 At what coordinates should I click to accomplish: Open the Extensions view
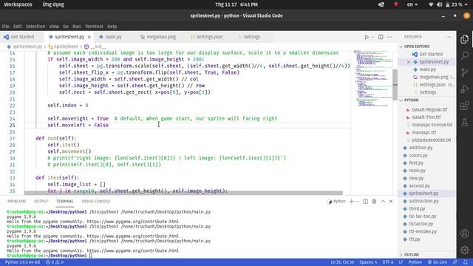465,106
